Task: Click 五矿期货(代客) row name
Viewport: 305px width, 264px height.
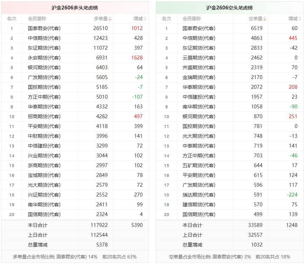Action: [x=199, y=165]
